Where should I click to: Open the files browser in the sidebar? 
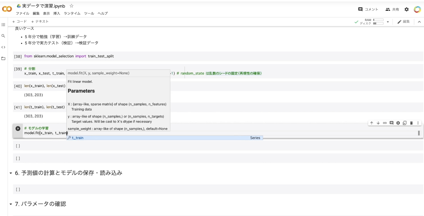[x=3, y=58]
